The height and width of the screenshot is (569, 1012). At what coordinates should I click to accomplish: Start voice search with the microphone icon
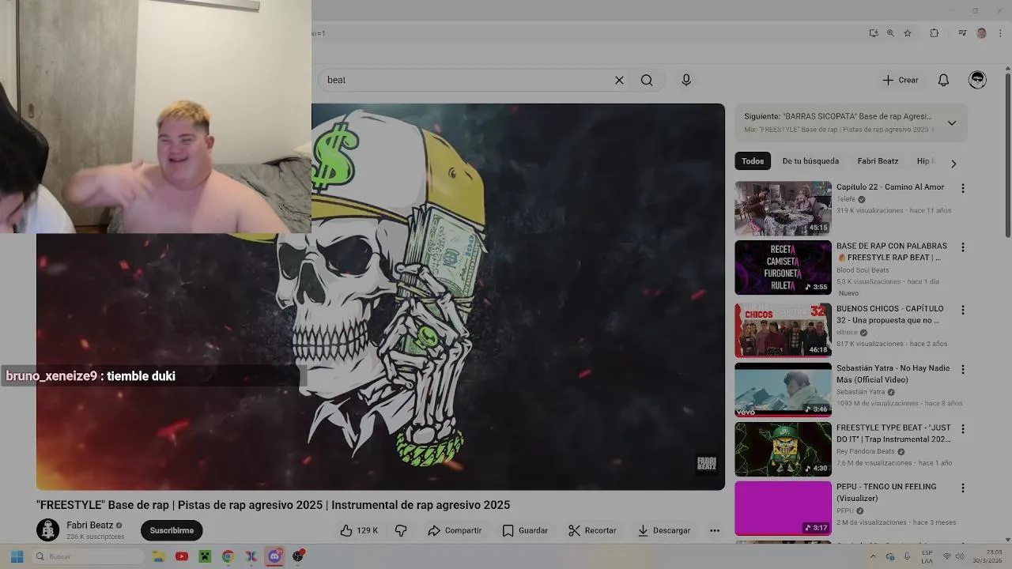[686, 80]
